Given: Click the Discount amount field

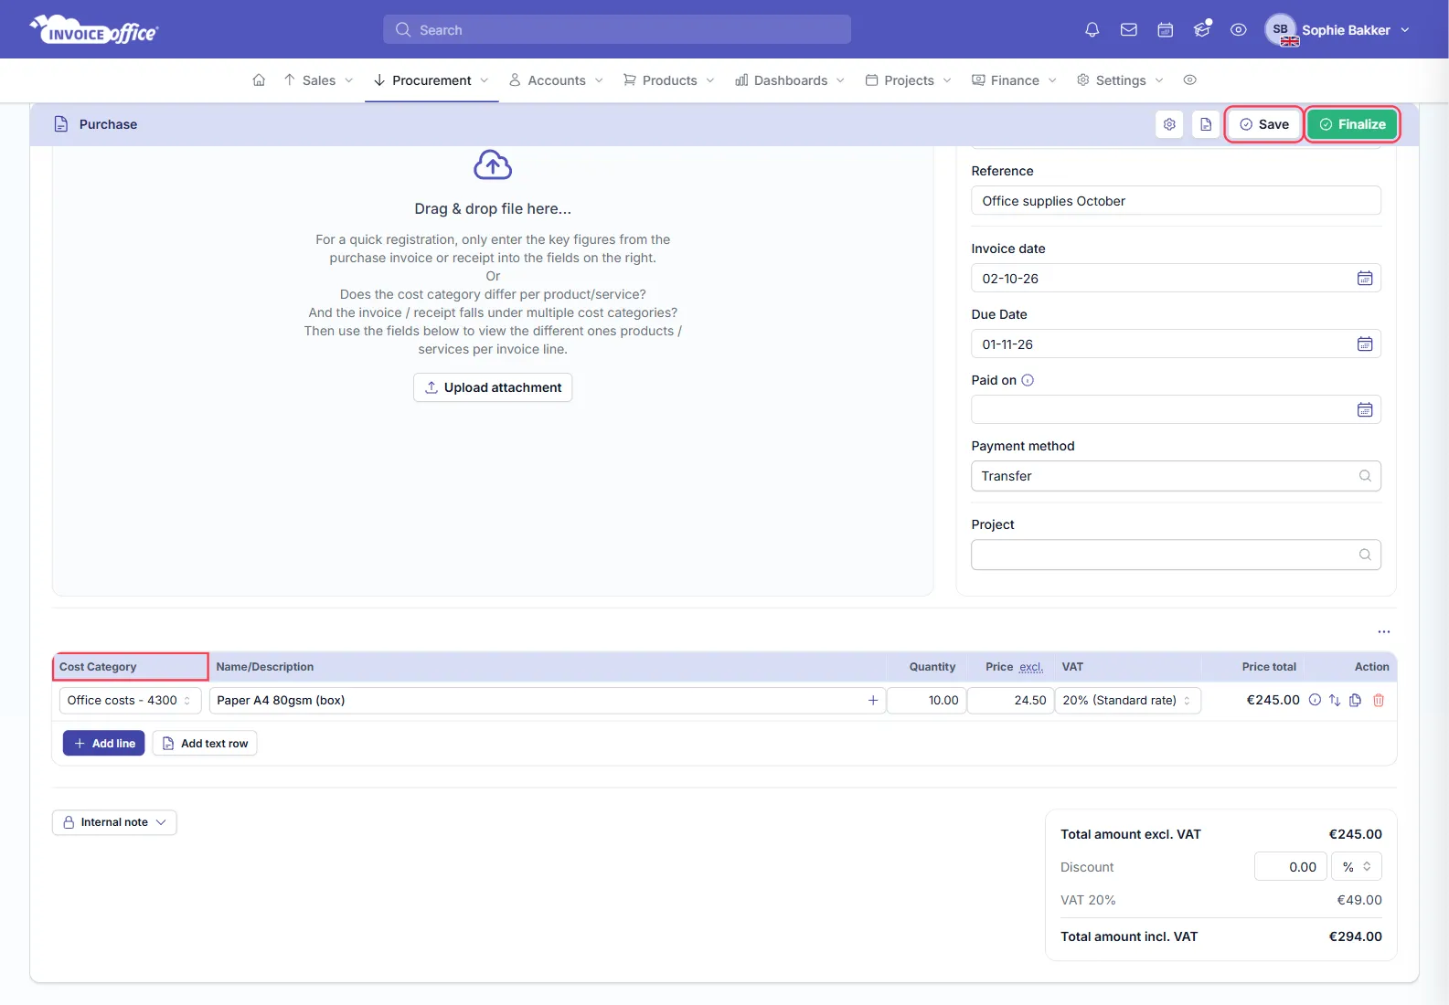Looking at the screenshot, I should coord(1290,867).
